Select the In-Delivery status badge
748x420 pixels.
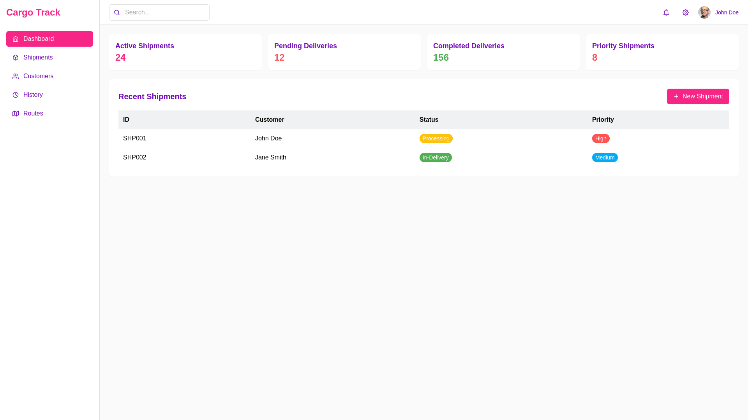pos(435,157)
